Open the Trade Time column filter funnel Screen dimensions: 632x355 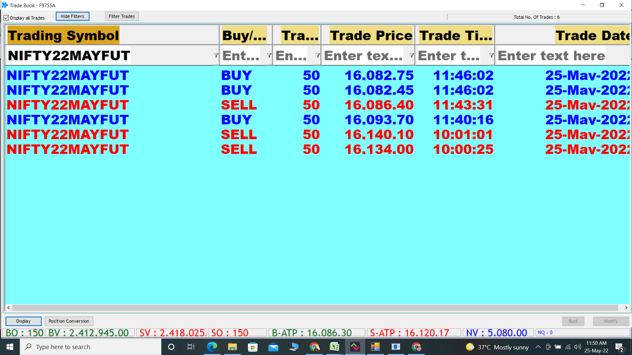pyautogui.click(x=491, y=55)
